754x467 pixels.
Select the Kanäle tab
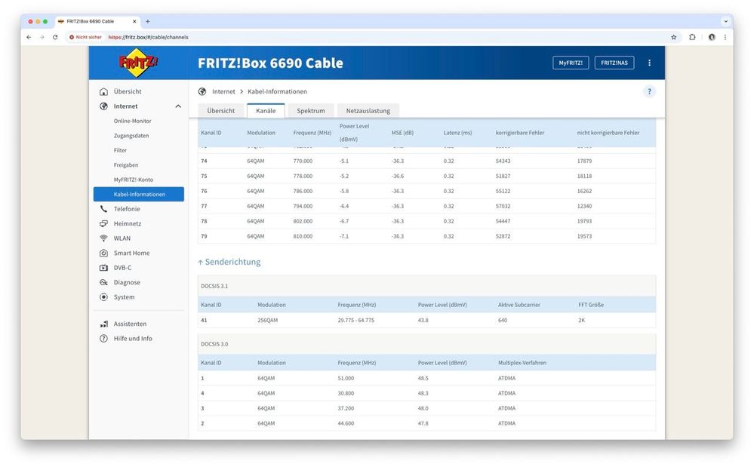pyautogui.click(x=266, y=110)
